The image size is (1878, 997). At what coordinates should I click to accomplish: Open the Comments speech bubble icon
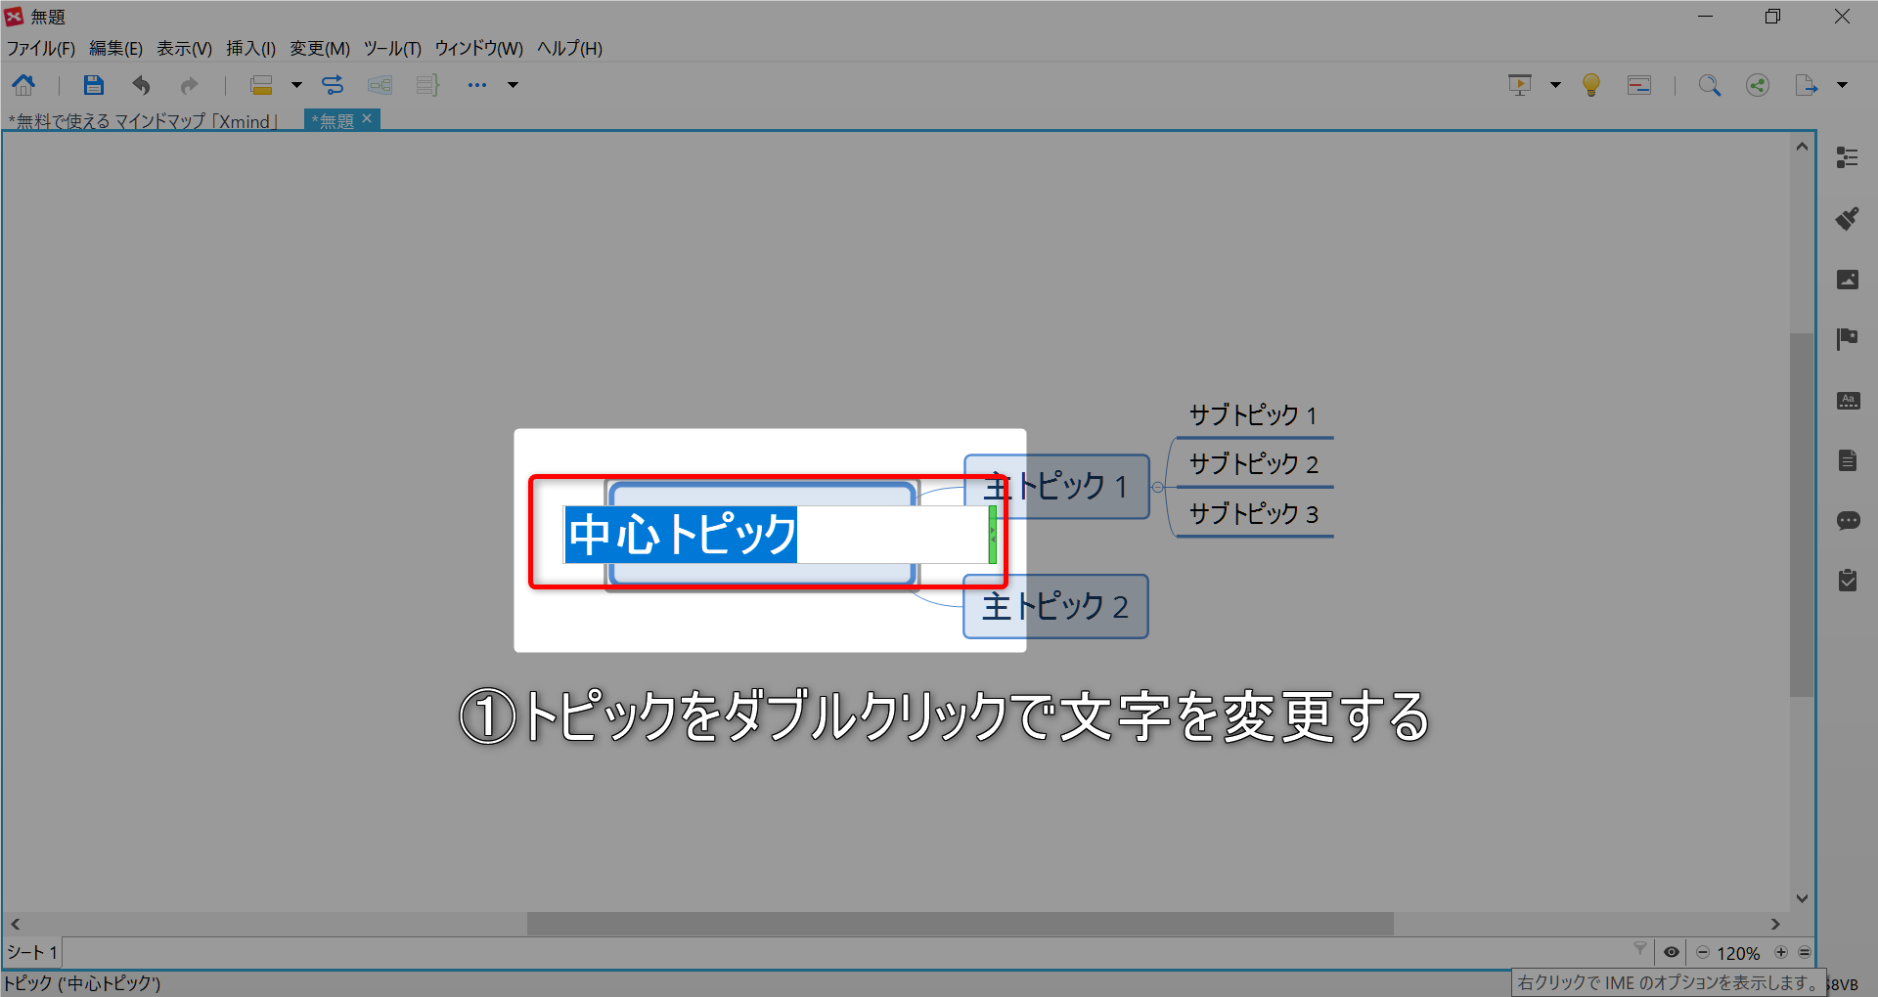tap(1848, 520)
